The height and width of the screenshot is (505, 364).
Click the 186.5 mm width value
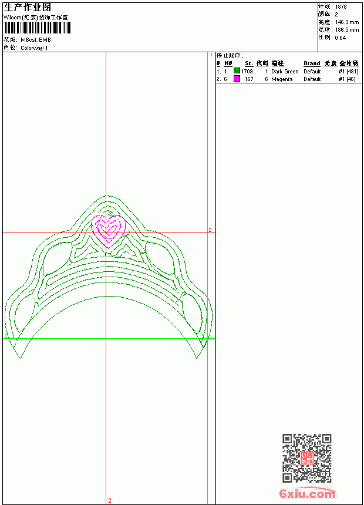click(347, 30)
